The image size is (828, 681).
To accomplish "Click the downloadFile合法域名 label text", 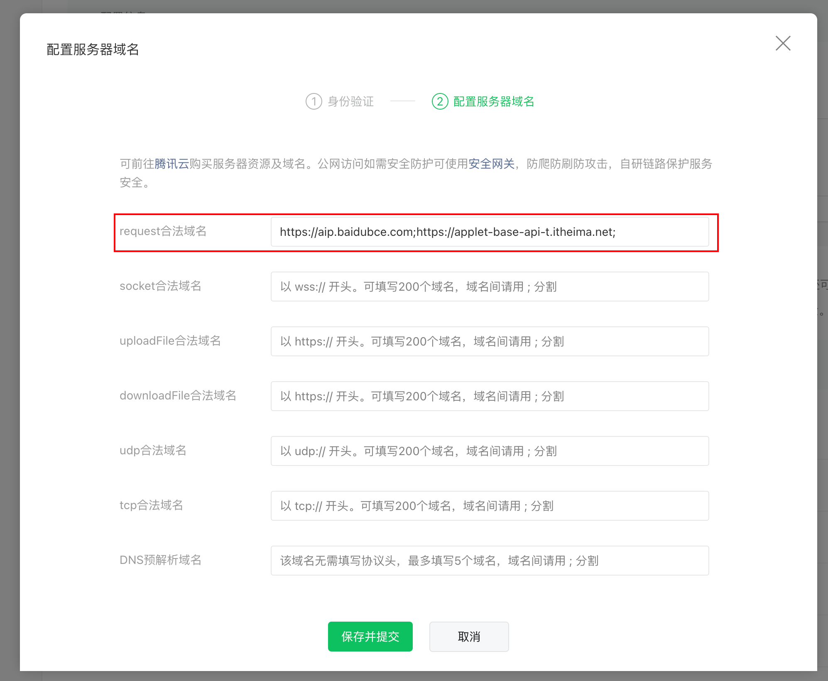I will click(x=178, y=395).
